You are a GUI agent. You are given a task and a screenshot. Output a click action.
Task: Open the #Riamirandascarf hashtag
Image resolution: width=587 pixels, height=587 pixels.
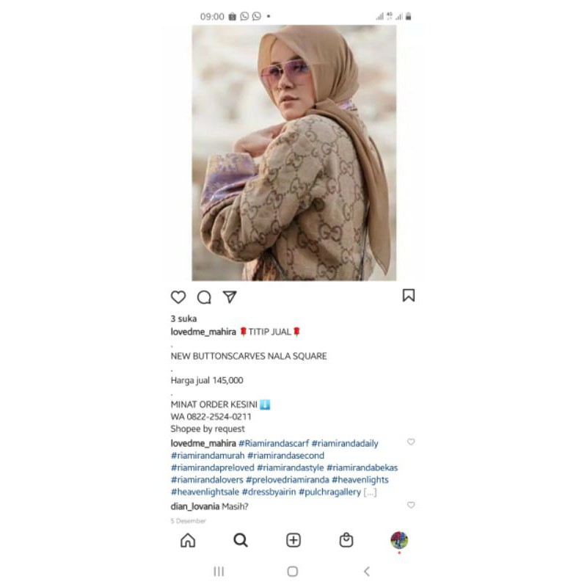pos(274,444)
